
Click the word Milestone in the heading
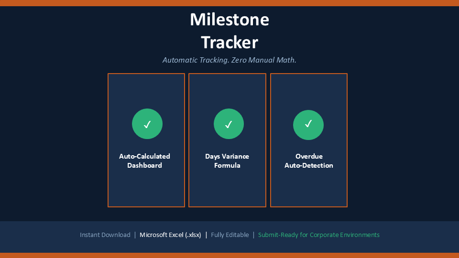pyautogui.click(x=229, y=20)
